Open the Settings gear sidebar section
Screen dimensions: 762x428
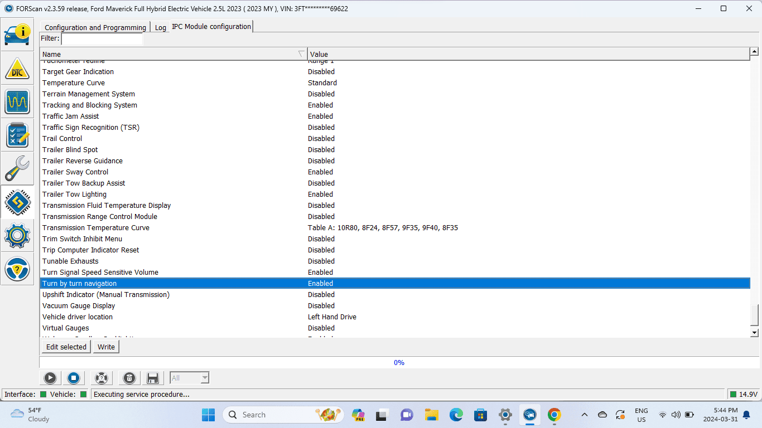point(17,235)
